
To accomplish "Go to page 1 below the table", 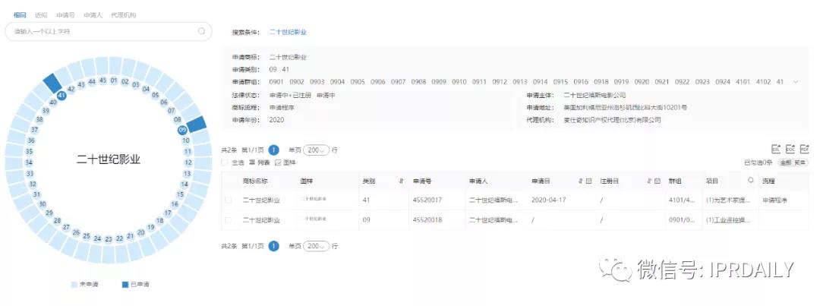I will (x=273, y=246).
